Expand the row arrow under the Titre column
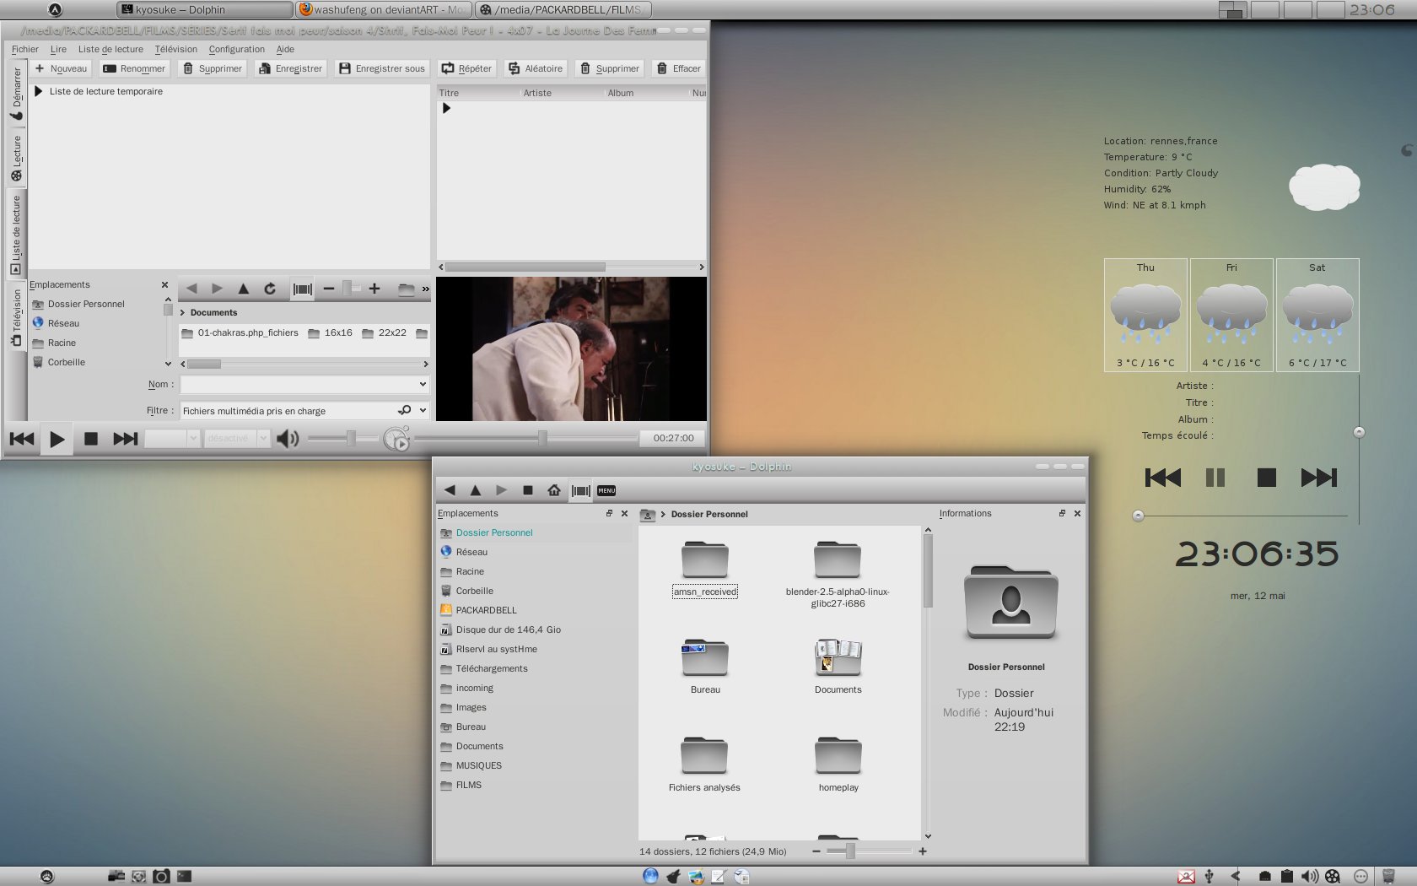The height and width of the screenshot is (886, 1417). pos(446,108)
